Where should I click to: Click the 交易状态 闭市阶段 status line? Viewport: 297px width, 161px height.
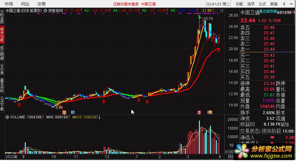(x=267, y=131)
